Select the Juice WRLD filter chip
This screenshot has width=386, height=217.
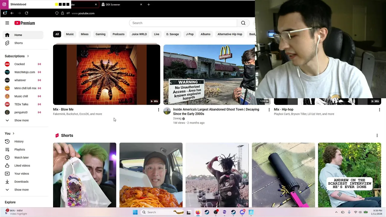pyautogui.click(x=139, y=34)
